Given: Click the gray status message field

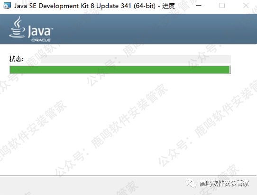Looking at the screenshot, I should click(136, 59).
